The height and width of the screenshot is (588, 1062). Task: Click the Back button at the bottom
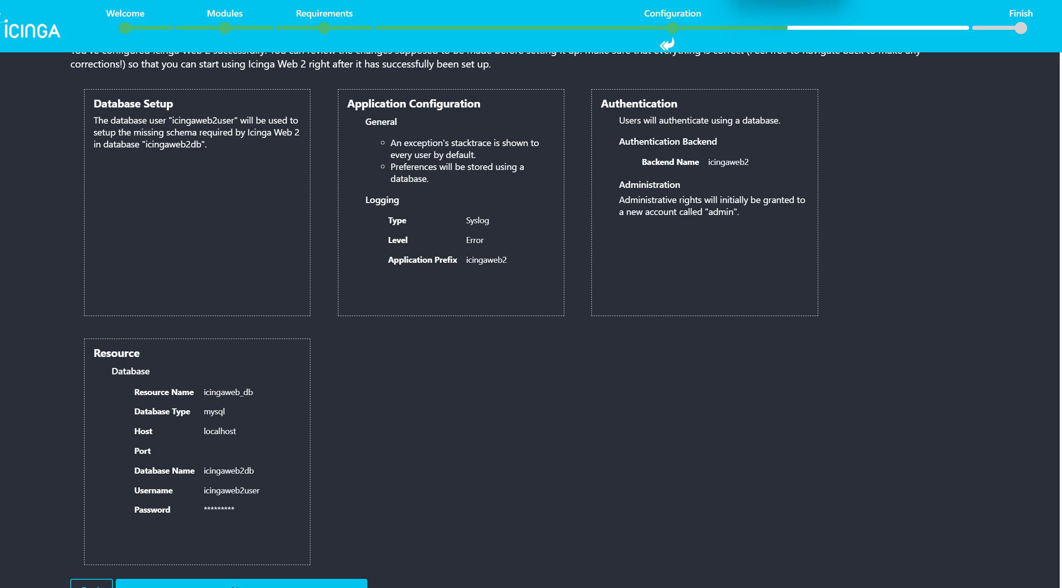point(91,584)
